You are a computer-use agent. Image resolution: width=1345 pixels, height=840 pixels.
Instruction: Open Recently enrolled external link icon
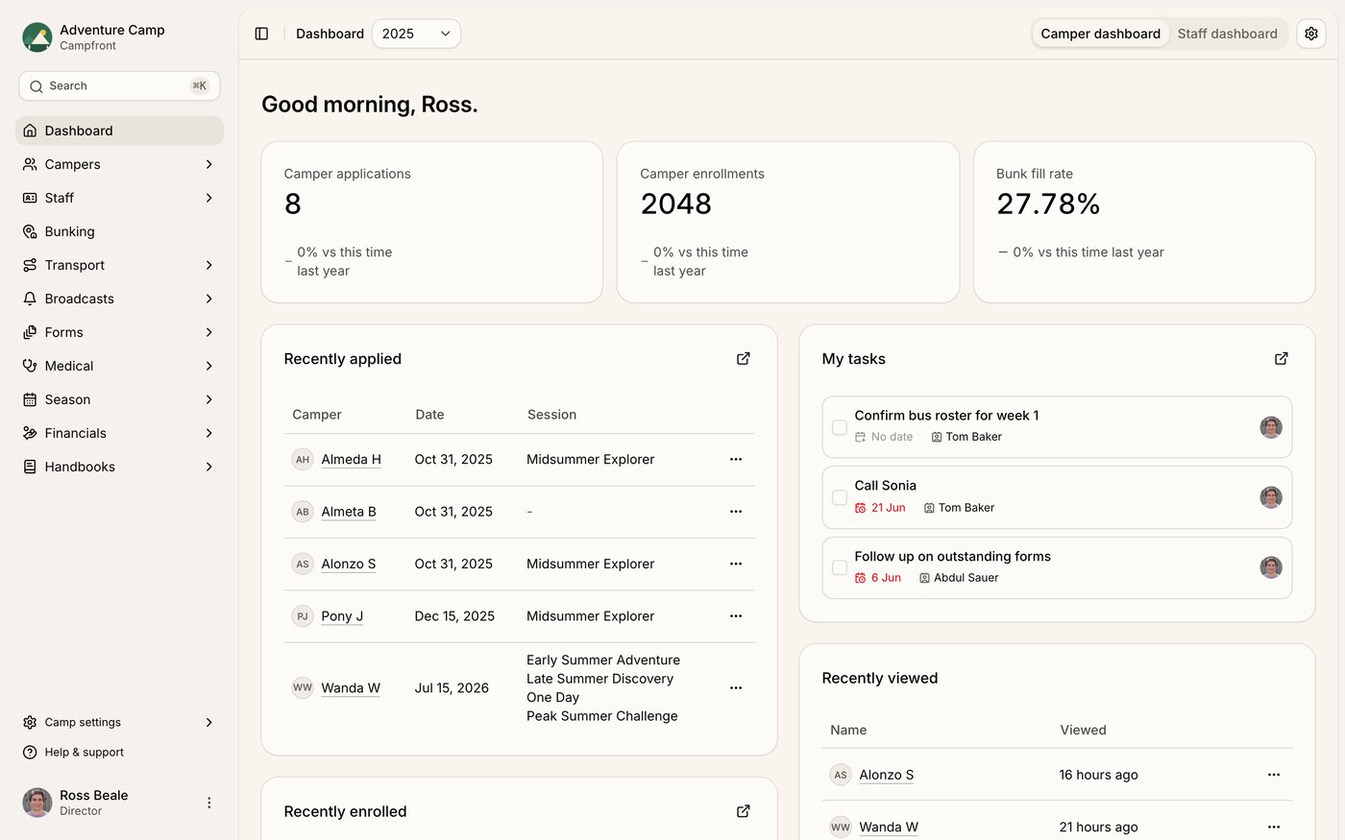coord(743,811)
